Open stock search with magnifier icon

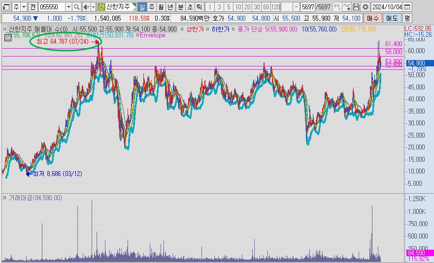coord(77,7)
